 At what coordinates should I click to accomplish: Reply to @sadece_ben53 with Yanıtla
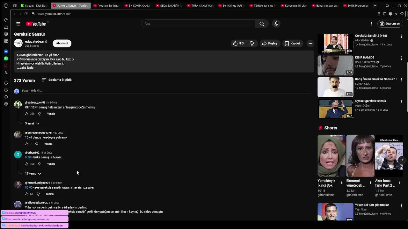click(51, 114)
